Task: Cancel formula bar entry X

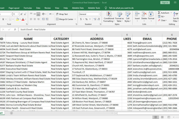Action: coord(3,29)
